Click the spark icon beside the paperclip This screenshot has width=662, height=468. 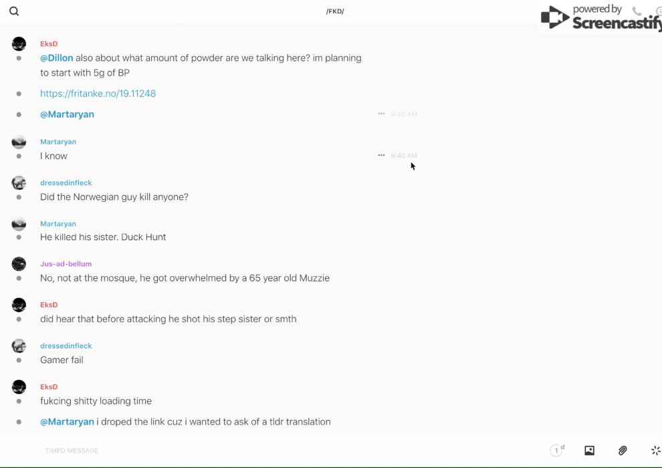point(655,451)
